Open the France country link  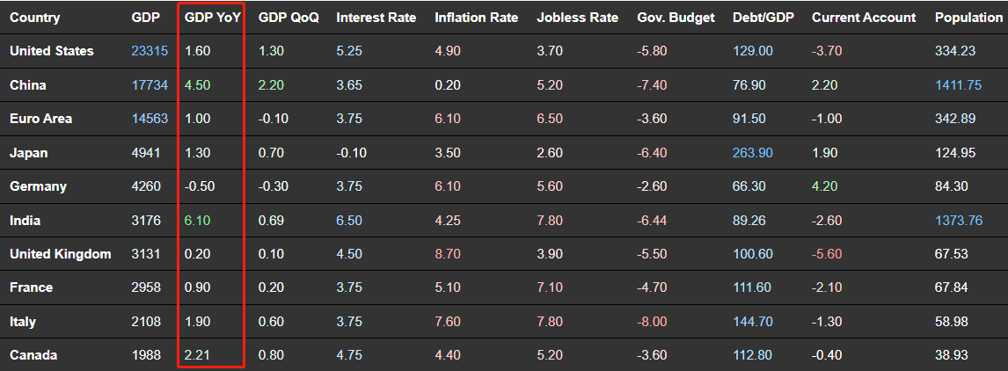coord(31,287)
